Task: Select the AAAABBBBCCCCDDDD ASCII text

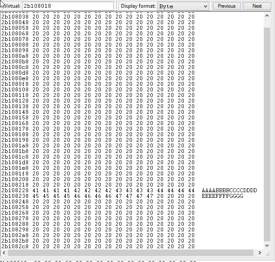Action: coord(229,190)
